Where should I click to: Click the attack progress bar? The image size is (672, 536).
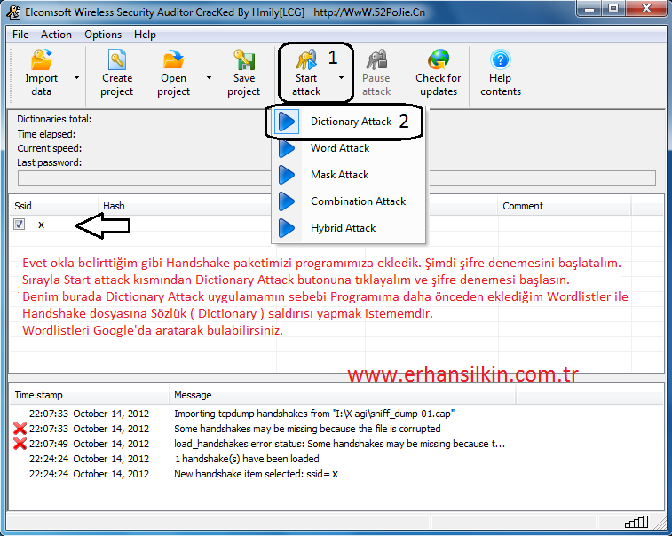336,178
